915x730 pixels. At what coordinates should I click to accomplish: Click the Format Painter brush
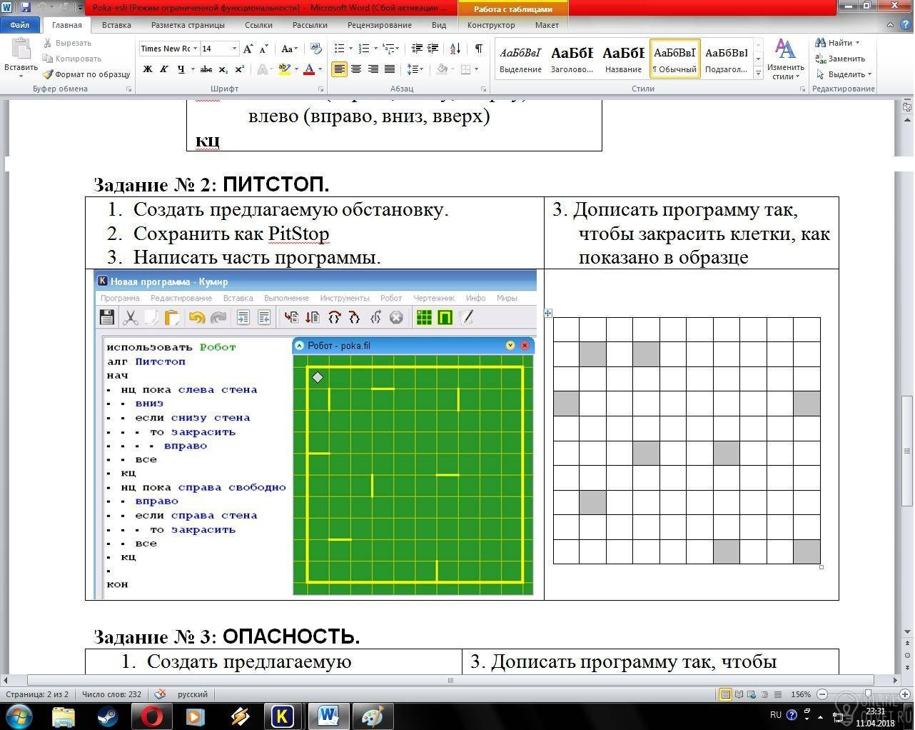86,74
